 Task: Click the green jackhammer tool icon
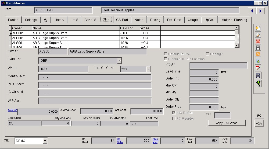[258, 84]
